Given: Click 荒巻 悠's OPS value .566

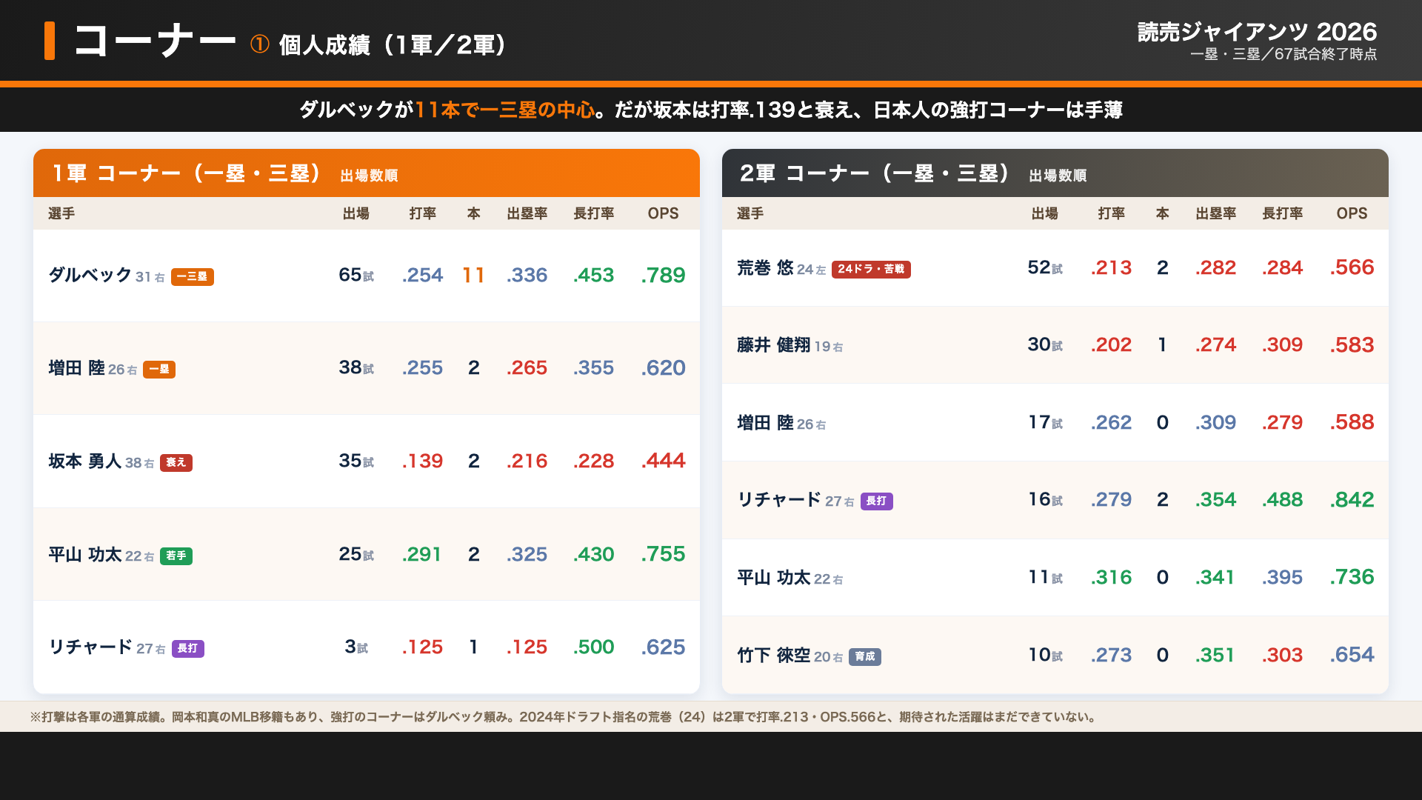Looking at the screenshot, I should [1352, 268].
